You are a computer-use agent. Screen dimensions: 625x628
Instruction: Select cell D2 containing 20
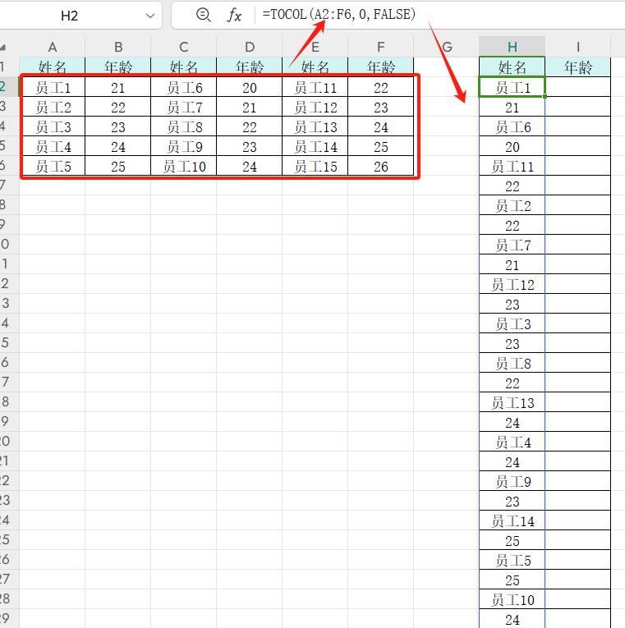[x=249, y=87]
